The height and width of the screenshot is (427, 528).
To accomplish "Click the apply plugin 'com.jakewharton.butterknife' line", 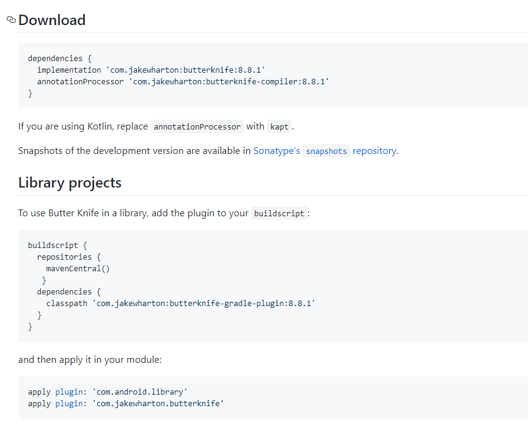I will pos(126,403).
